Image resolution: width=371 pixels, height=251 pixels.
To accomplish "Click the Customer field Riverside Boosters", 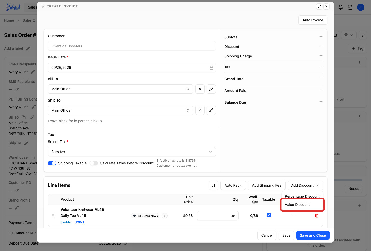I will click(132, 46).
